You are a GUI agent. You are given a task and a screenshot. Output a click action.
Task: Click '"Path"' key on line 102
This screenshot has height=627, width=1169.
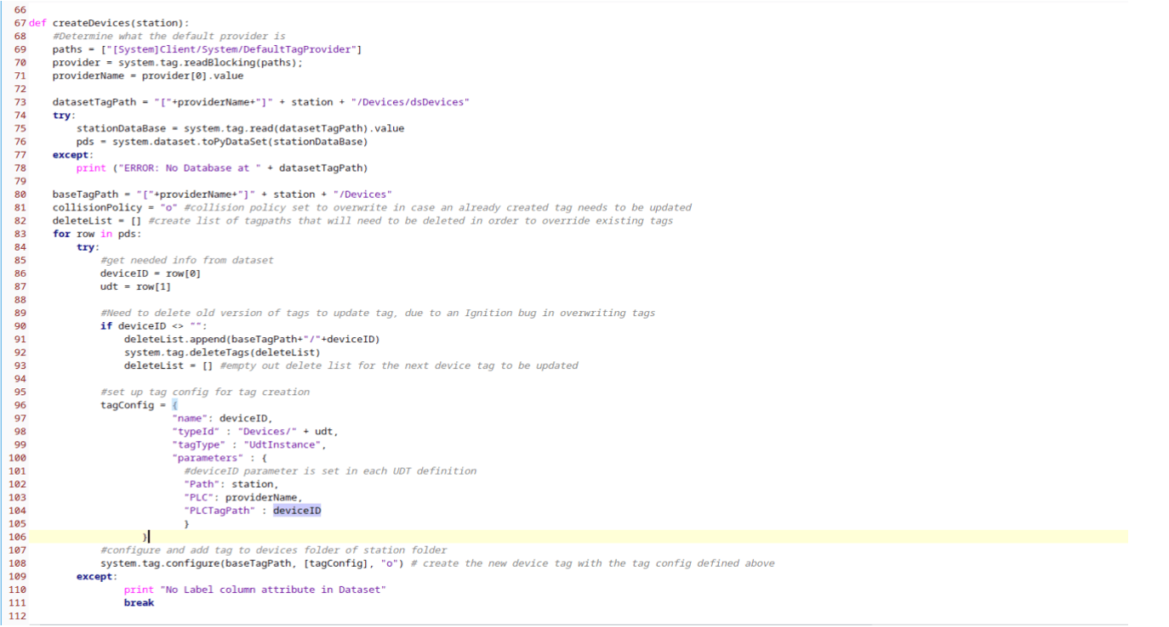[202, 484]
